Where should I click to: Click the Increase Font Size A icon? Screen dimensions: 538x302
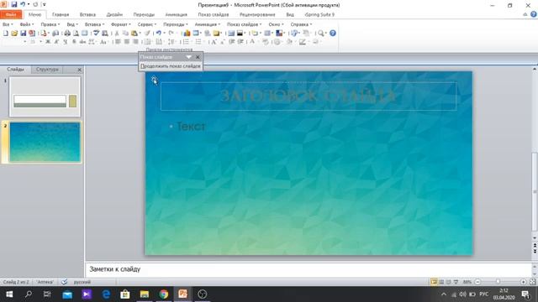click(214, 42)
